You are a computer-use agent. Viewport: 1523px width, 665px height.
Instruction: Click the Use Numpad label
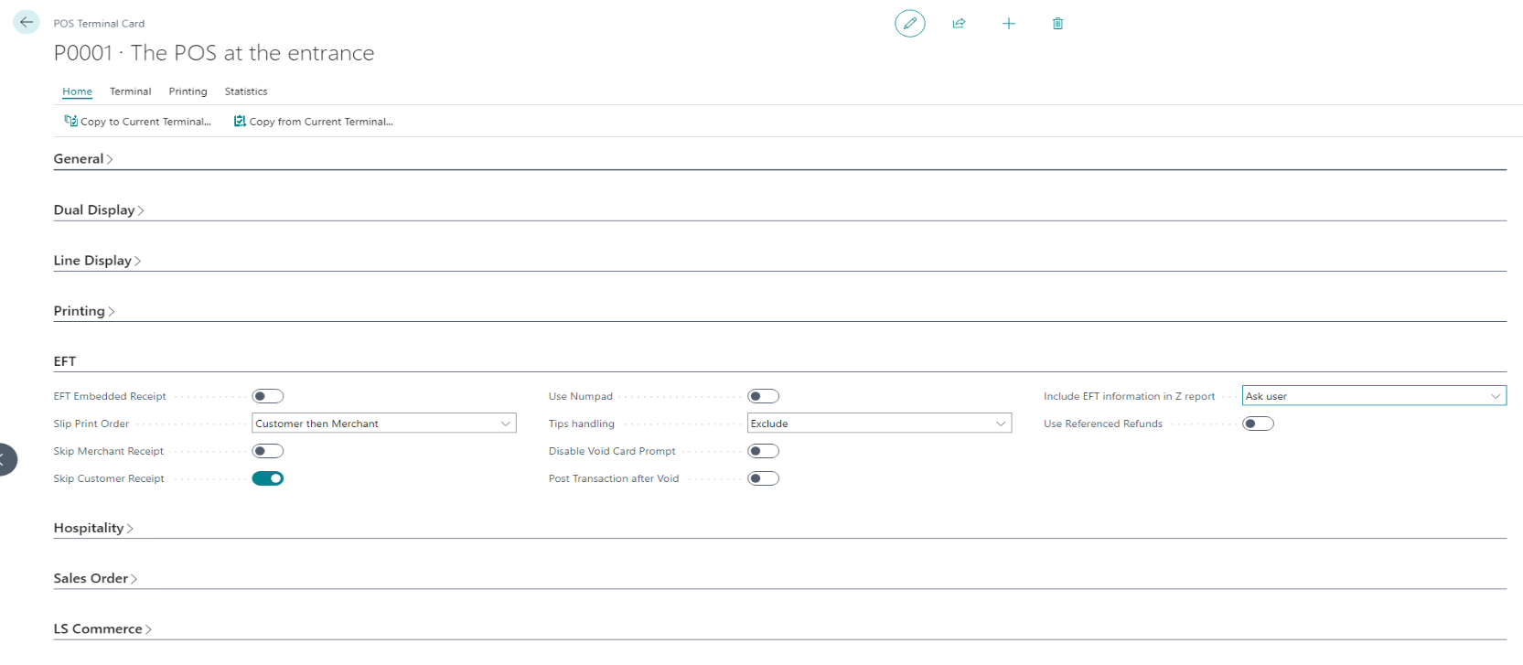coord(581,396)
